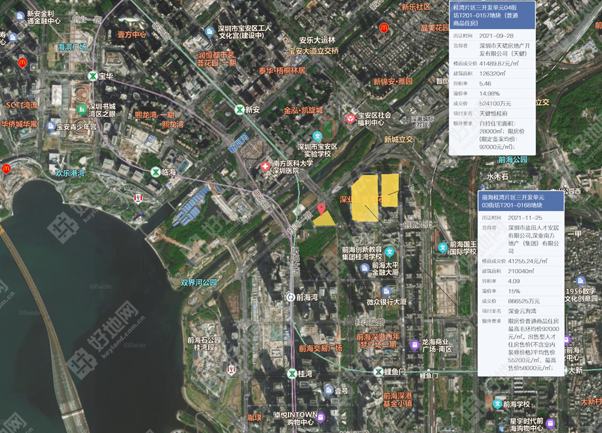Click the building area value 126320㎡
The width and height of the screenshot is (602, 433).
point(492,73)
